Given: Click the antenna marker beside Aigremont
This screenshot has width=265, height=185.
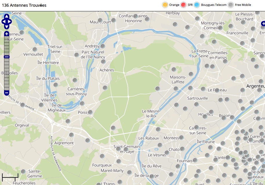Looking at the screenshot, I should tap(71, 135).
